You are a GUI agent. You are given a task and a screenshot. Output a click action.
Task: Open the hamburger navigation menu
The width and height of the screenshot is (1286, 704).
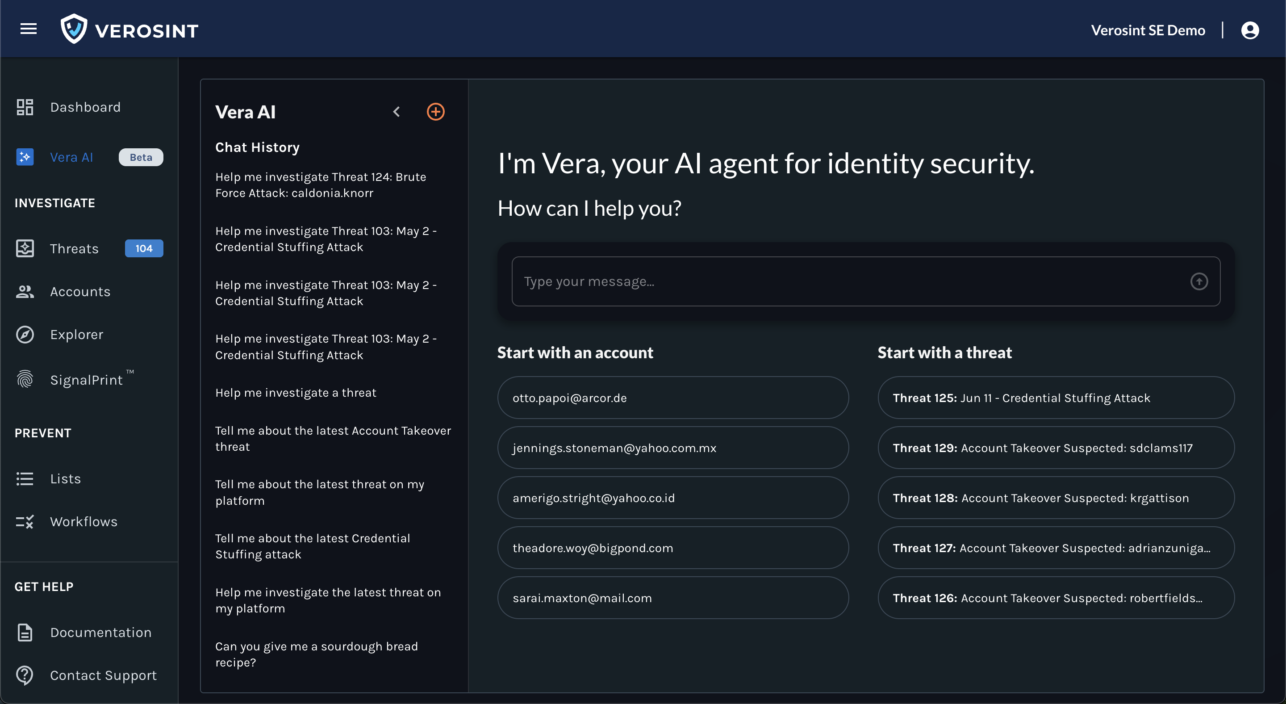[x=29, y=29]
